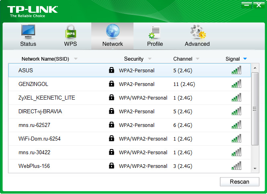The width and height of the screenshot is (267, 194).
Task: Click WPA2-Personal security for ASUS
Action: [137, 71]
